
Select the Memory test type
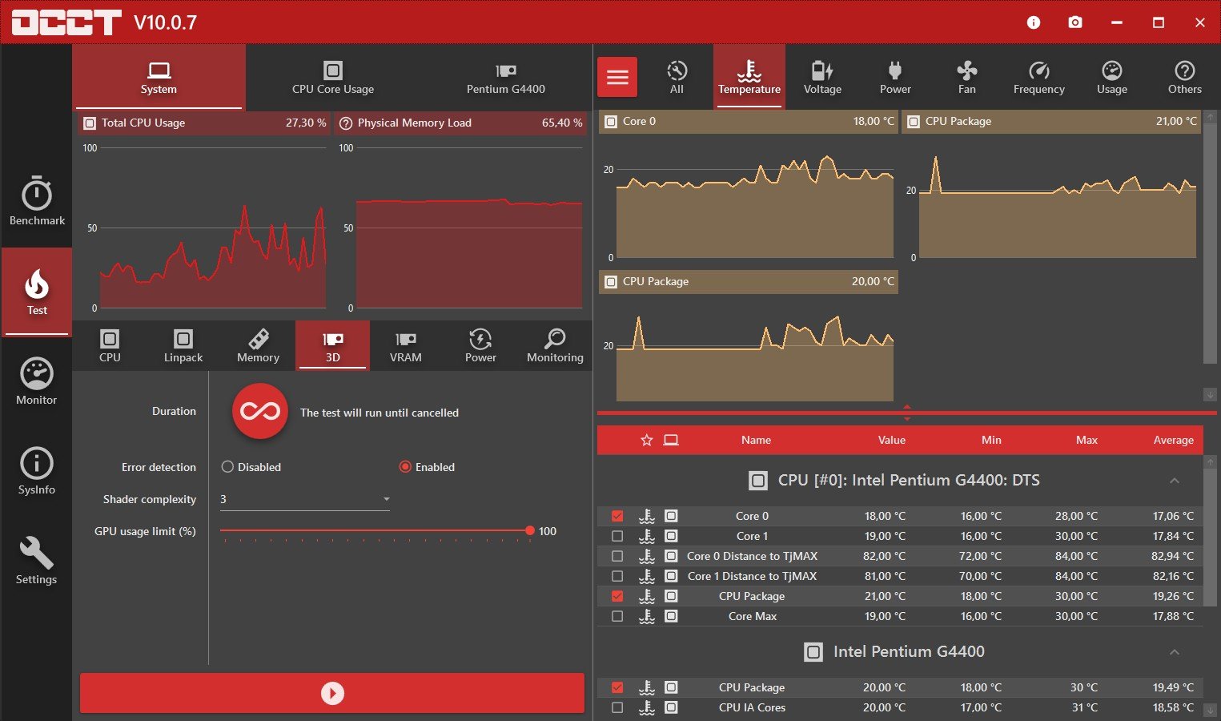(258, 345)
